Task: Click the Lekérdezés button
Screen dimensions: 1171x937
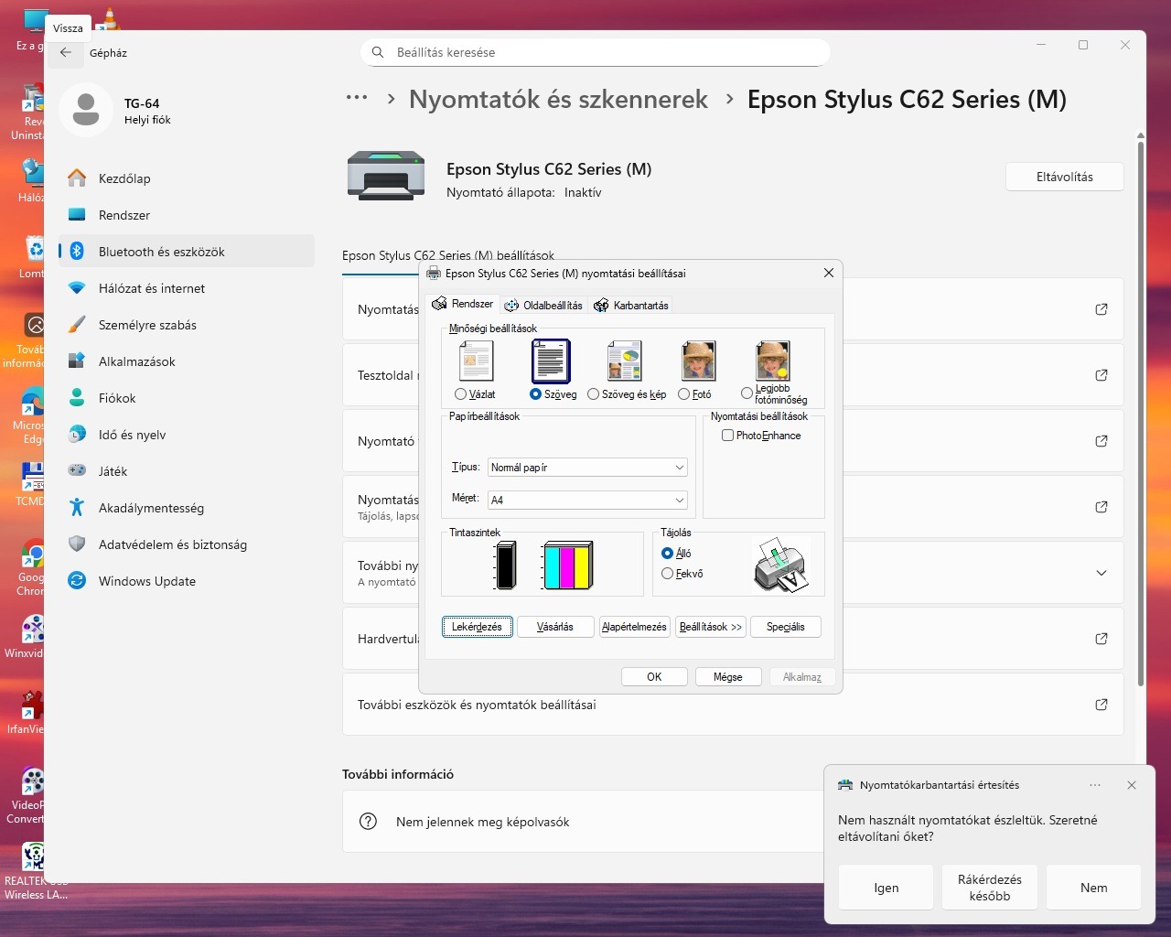Action: tap(478, 627)
